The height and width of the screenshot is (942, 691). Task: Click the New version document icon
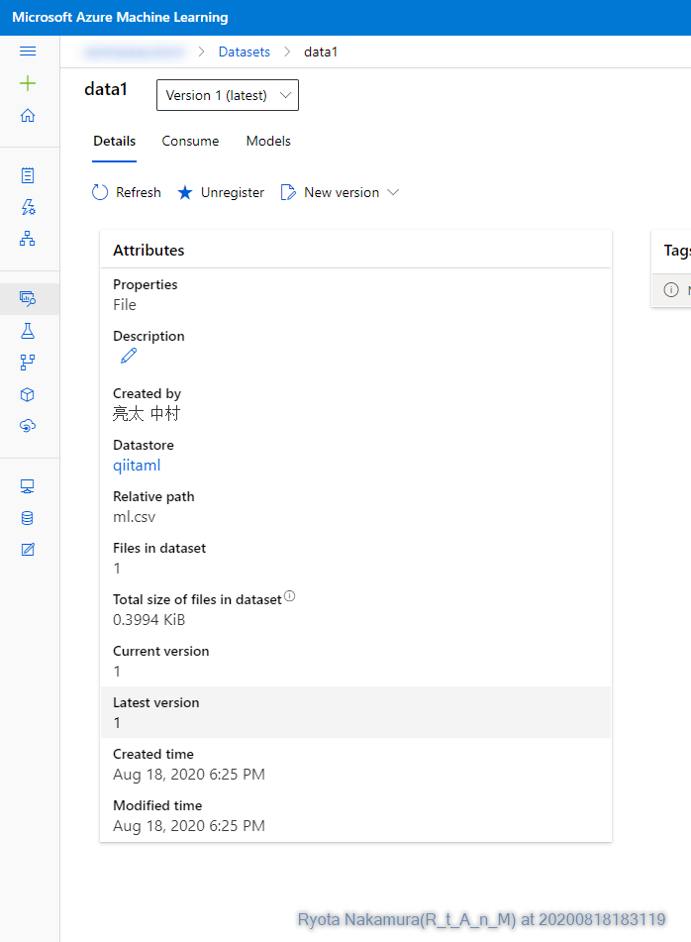(x=288, y=192)
